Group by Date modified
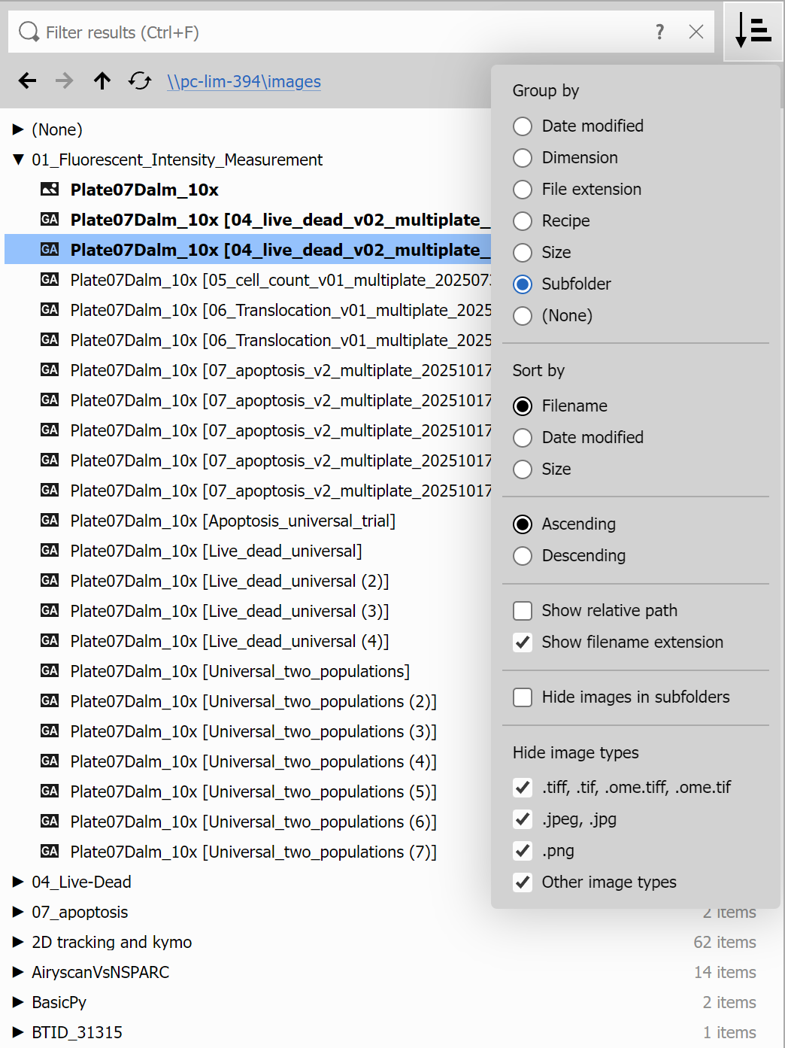 click(578, 126)
